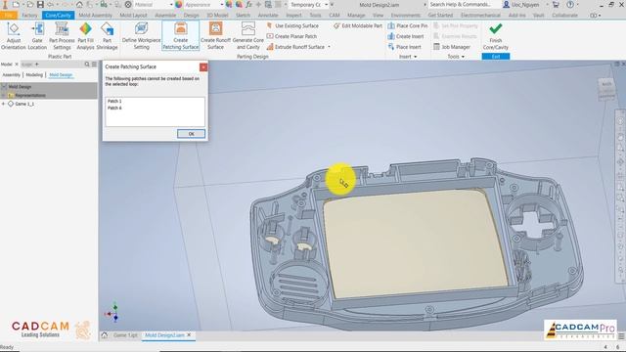Click the Undo arrow

[x=51, y=4]
